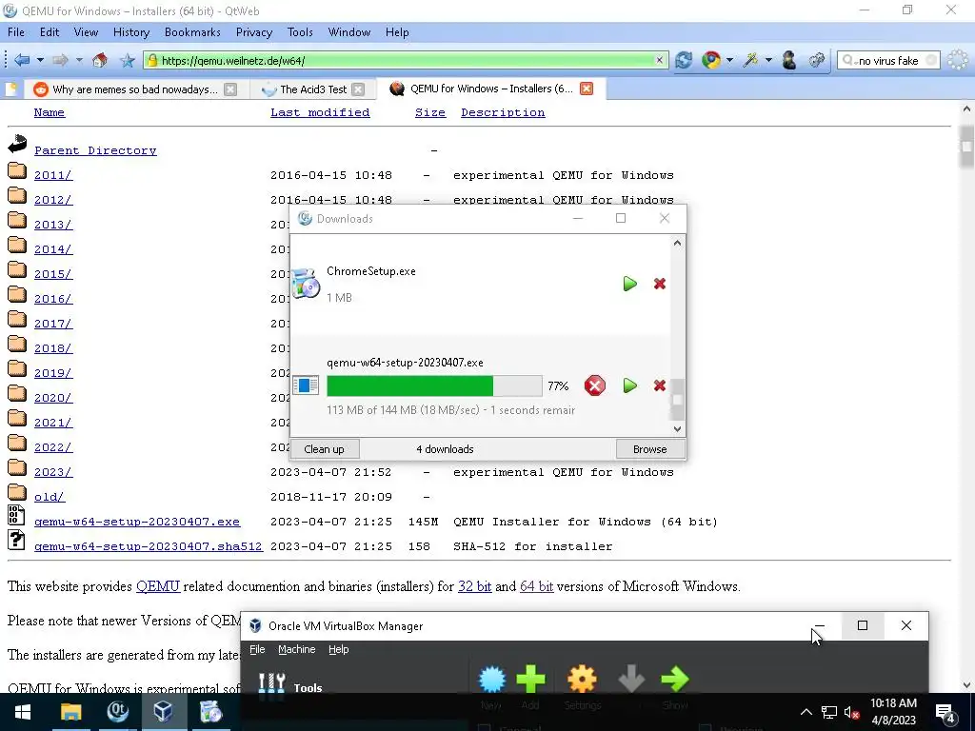Open the 2011/ folder link
This screenshot has height=731, width=975.
coord(53,175)
